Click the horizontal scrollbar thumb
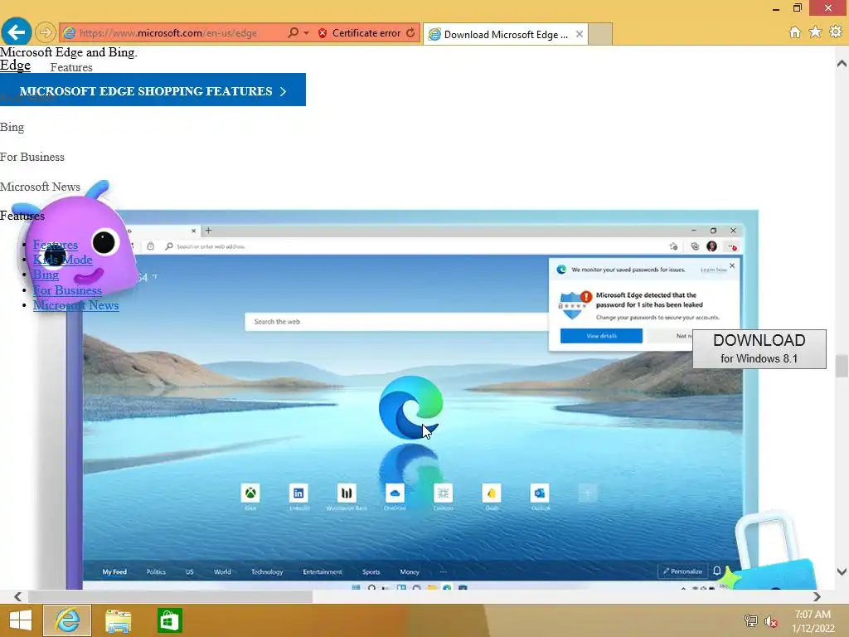Image resolution: width=849 pixels, height=637 pixels. (x=170, y=596)
